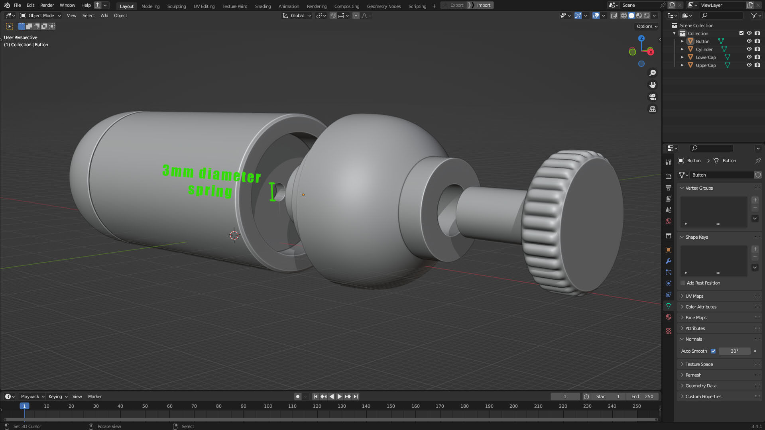The height and width of the screenshot is (430, 765).
Task: Uncheck the Auto Smooth checkbox
Action: [713, 351]
